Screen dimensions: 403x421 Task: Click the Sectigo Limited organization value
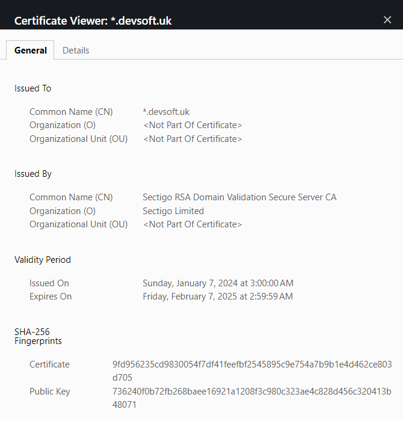tap(173, 211)
